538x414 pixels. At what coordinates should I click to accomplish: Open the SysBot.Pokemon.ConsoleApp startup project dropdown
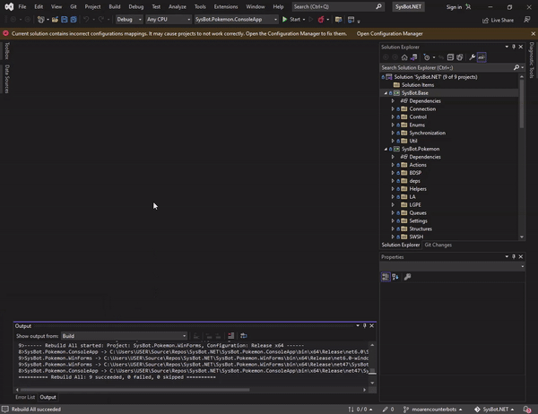point(236,20)
